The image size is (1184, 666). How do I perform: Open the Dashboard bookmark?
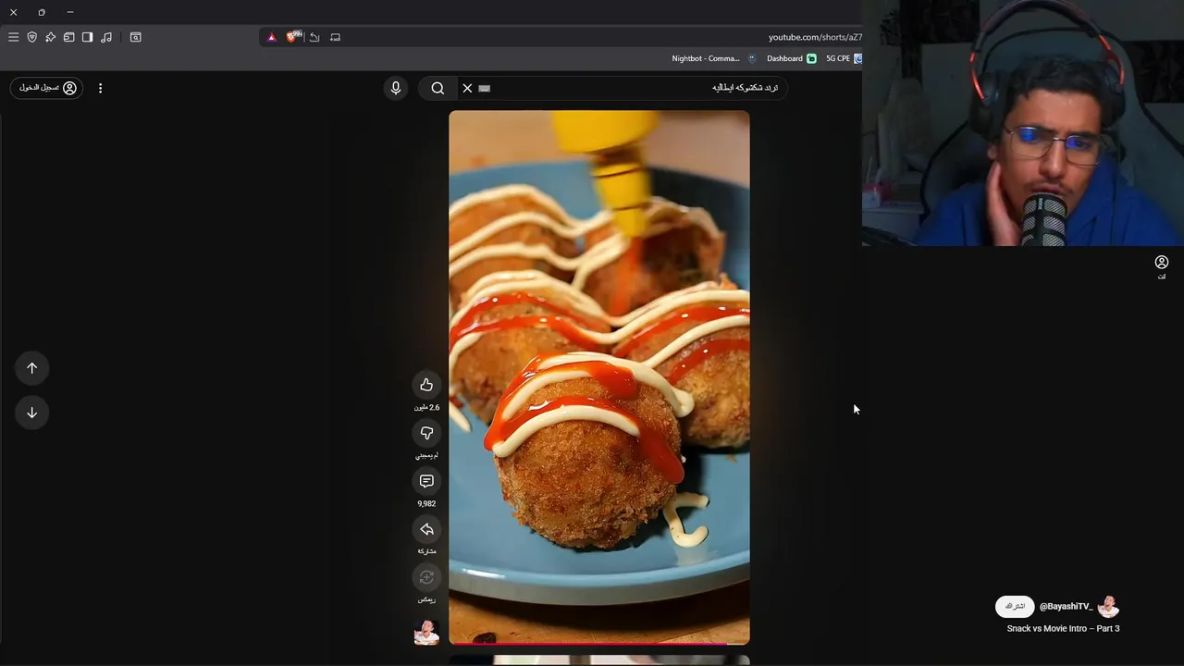coord(791,58)
